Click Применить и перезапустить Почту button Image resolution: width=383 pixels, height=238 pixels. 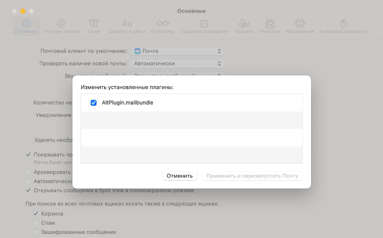point(252,176)
